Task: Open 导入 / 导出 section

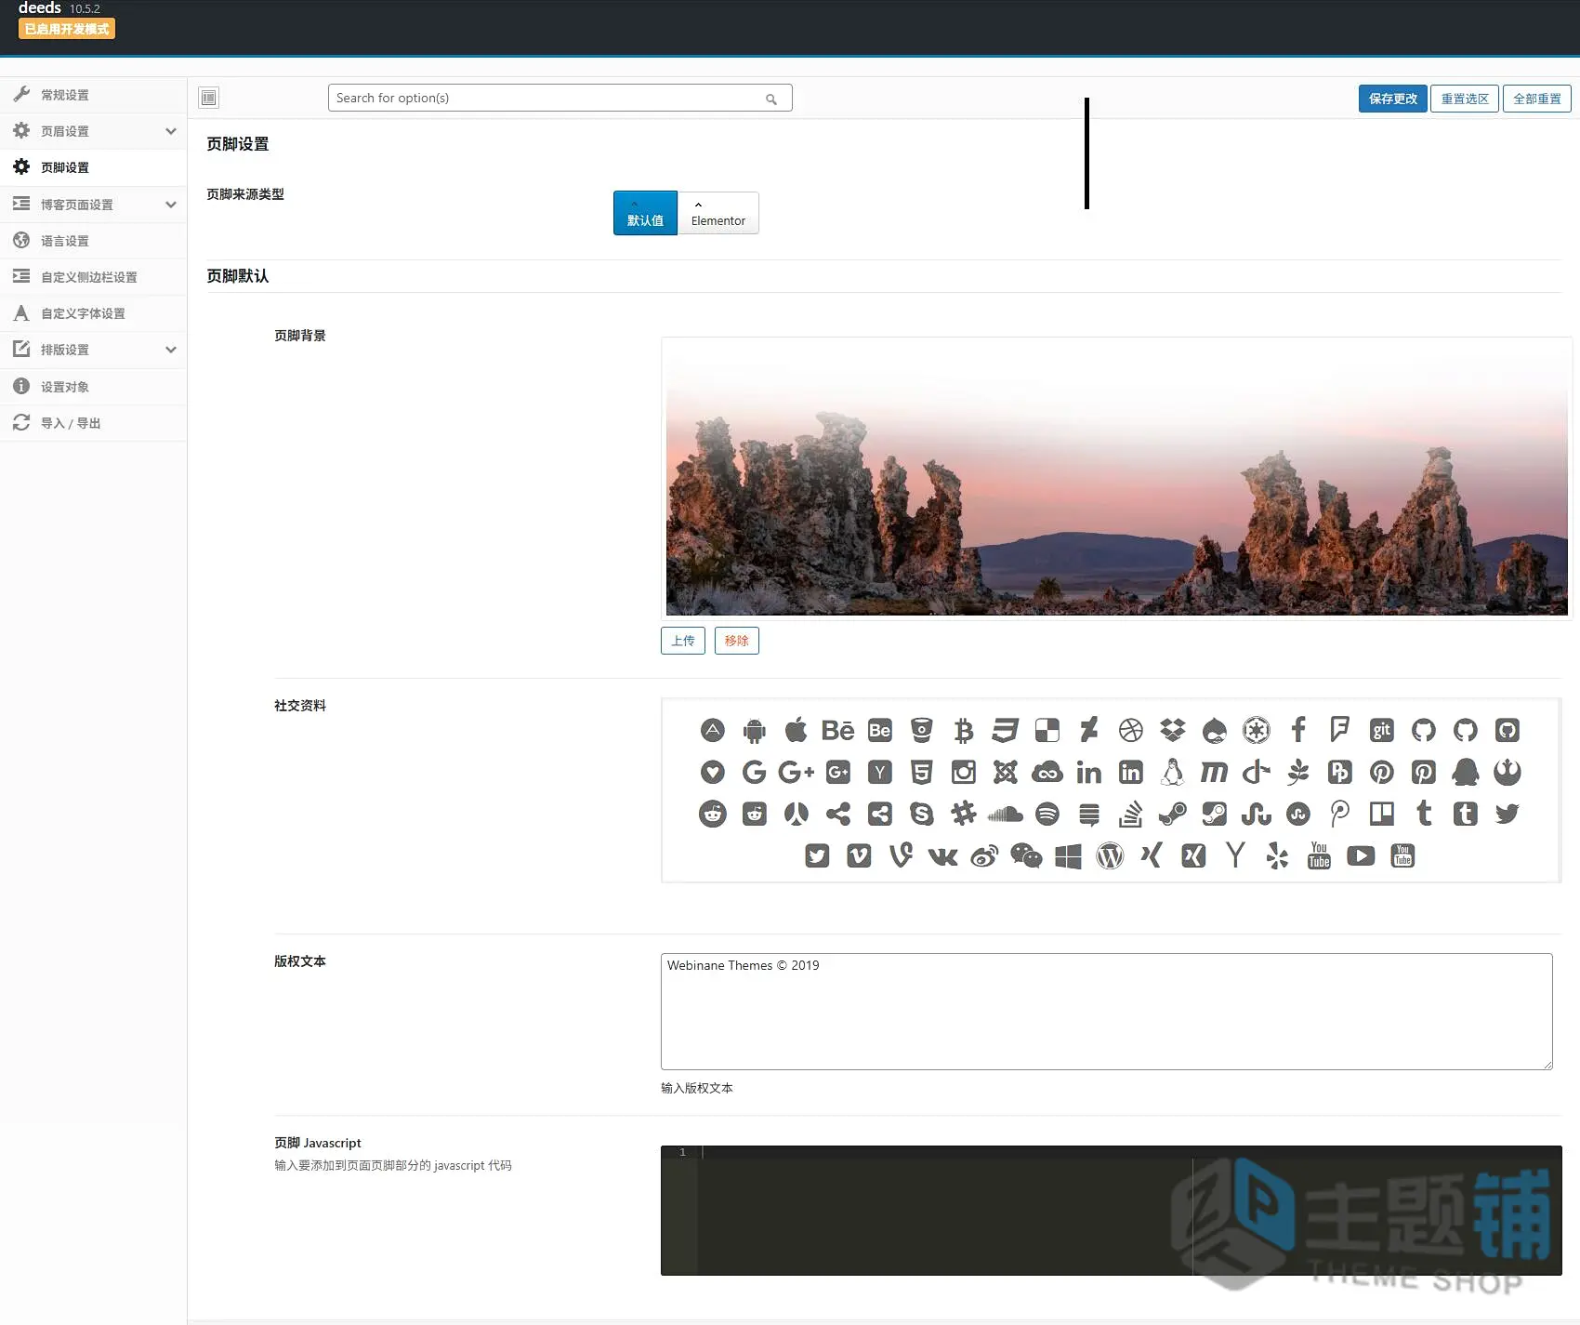Action: (93, 423)
